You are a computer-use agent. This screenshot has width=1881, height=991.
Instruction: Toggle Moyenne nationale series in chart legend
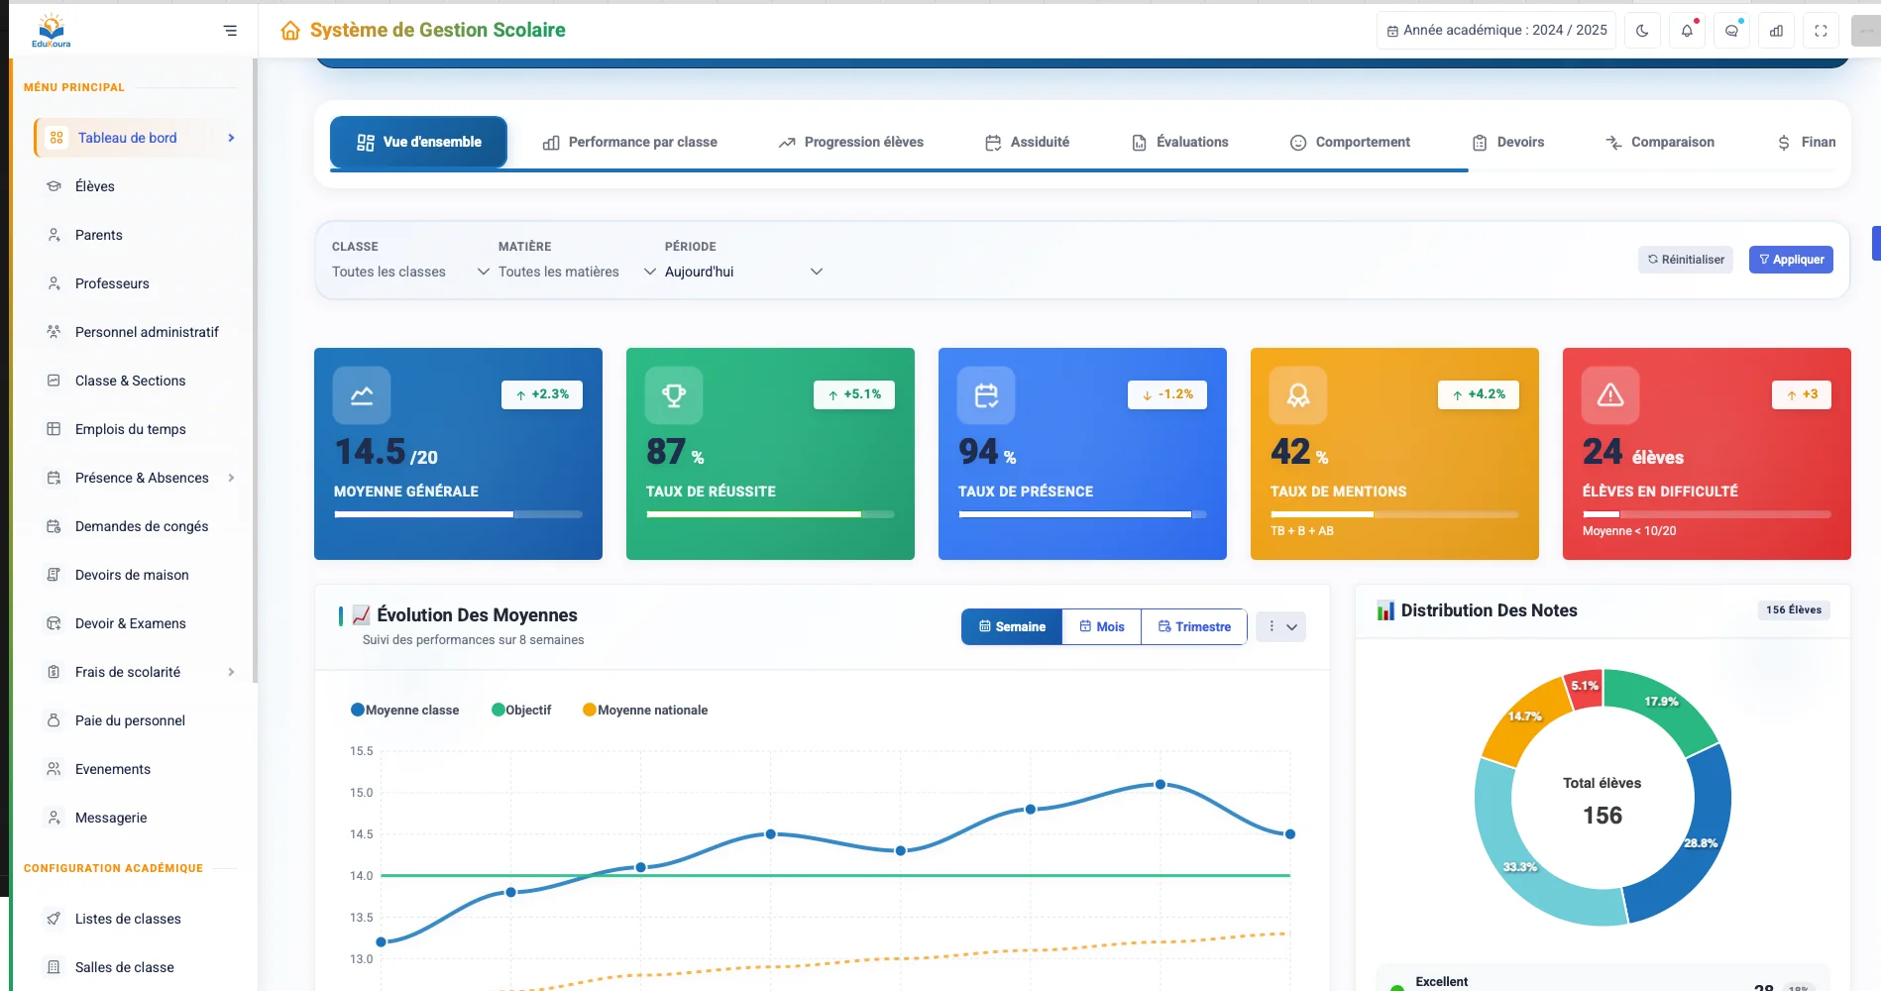pyautogui.click(x=645, y=710)
